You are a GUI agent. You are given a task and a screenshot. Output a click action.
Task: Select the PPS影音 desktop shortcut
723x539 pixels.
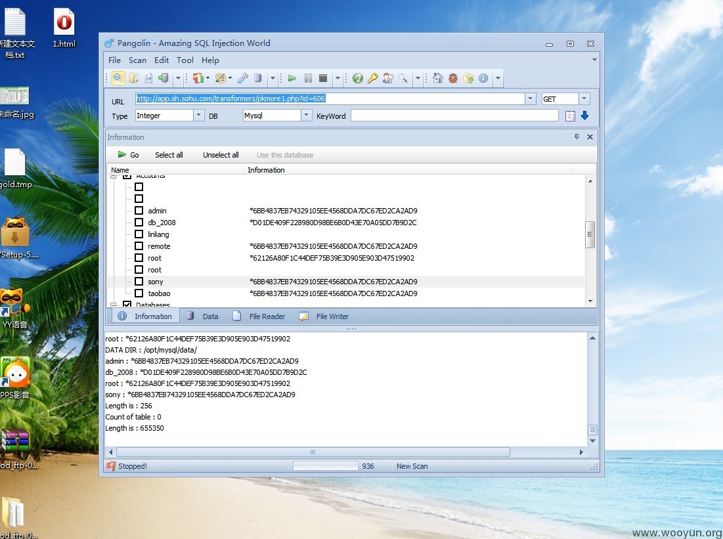pyautogui.click(x=15, y=378)
